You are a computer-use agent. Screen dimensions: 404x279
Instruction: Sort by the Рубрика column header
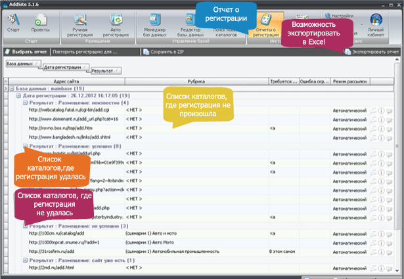pos(196,81)
